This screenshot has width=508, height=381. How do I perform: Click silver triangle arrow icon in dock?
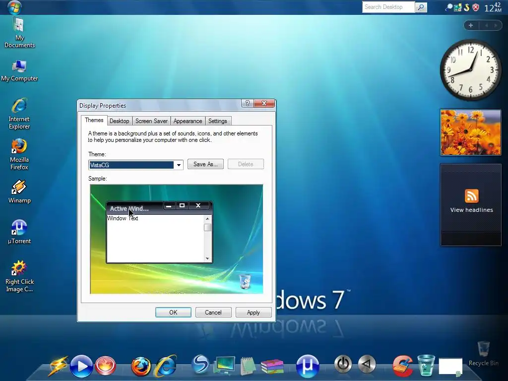click(367, 364)
